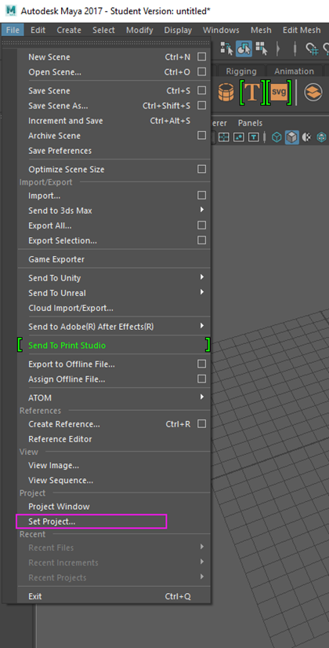Screen dimensions: 329x648
Task: Open the Save Scene option box
Action: point(201,90)
